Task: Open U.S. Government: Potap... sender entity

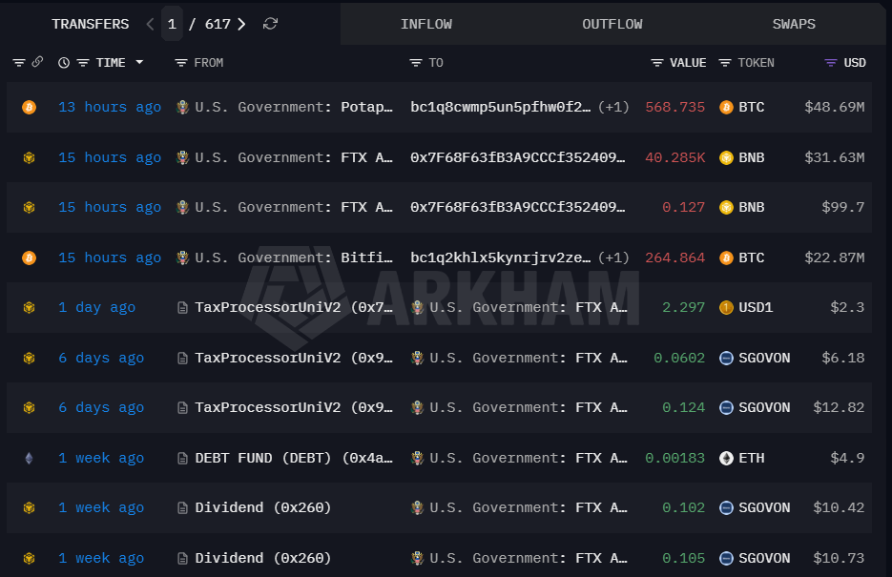Action: pos(294,108)
